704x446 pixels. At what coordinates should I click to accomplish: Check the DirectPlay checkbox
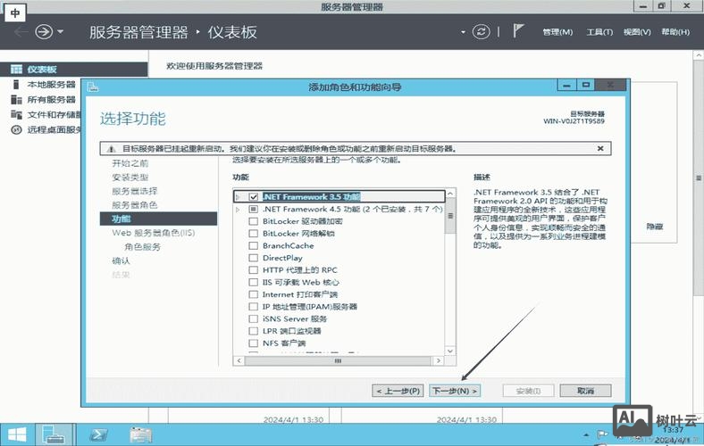pos(253,258)
